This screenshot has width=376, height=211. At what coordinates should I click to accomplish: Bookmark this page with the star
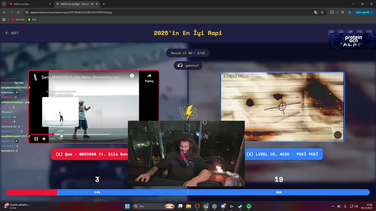(322, 12)
